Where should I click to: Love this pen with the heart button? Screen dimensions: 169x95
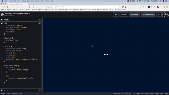tap(116, 15)
